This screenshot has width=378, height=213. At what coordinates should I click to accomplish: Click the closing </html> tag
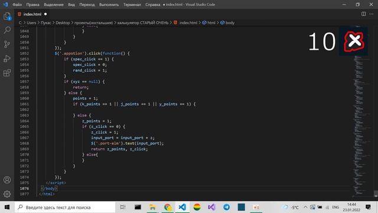click(x=47, y=194)
